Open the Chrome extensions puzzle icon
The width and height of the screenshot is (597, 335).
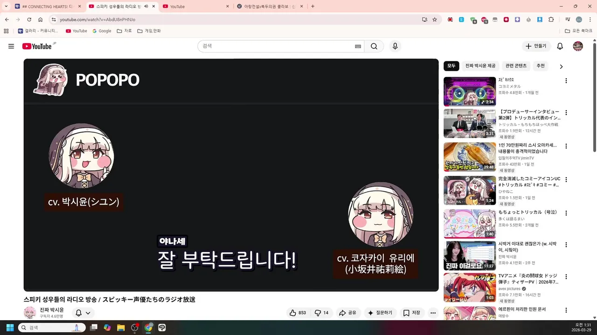pos(551,20)
